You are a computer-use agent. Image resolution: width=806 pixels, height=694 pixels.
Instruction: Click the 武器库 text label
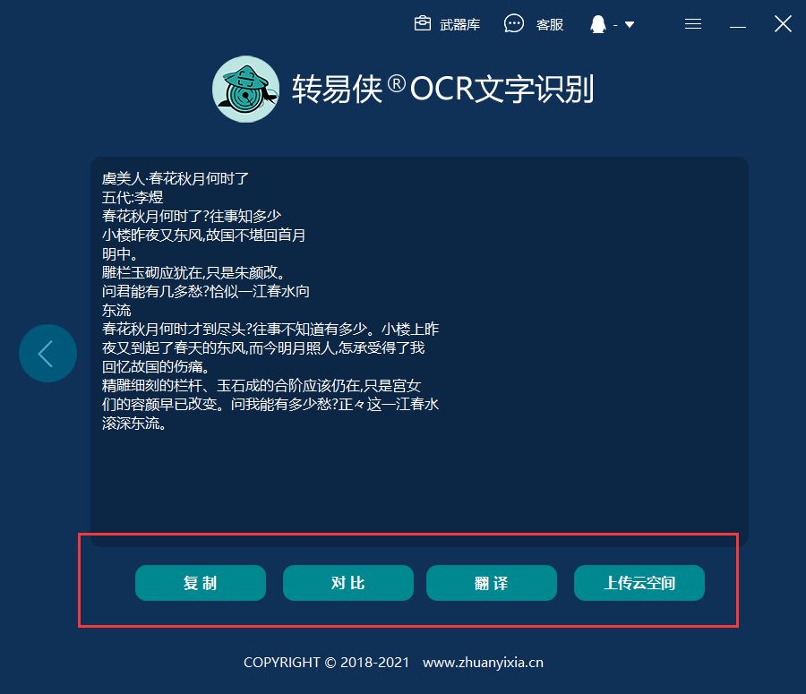click(459, 25)
